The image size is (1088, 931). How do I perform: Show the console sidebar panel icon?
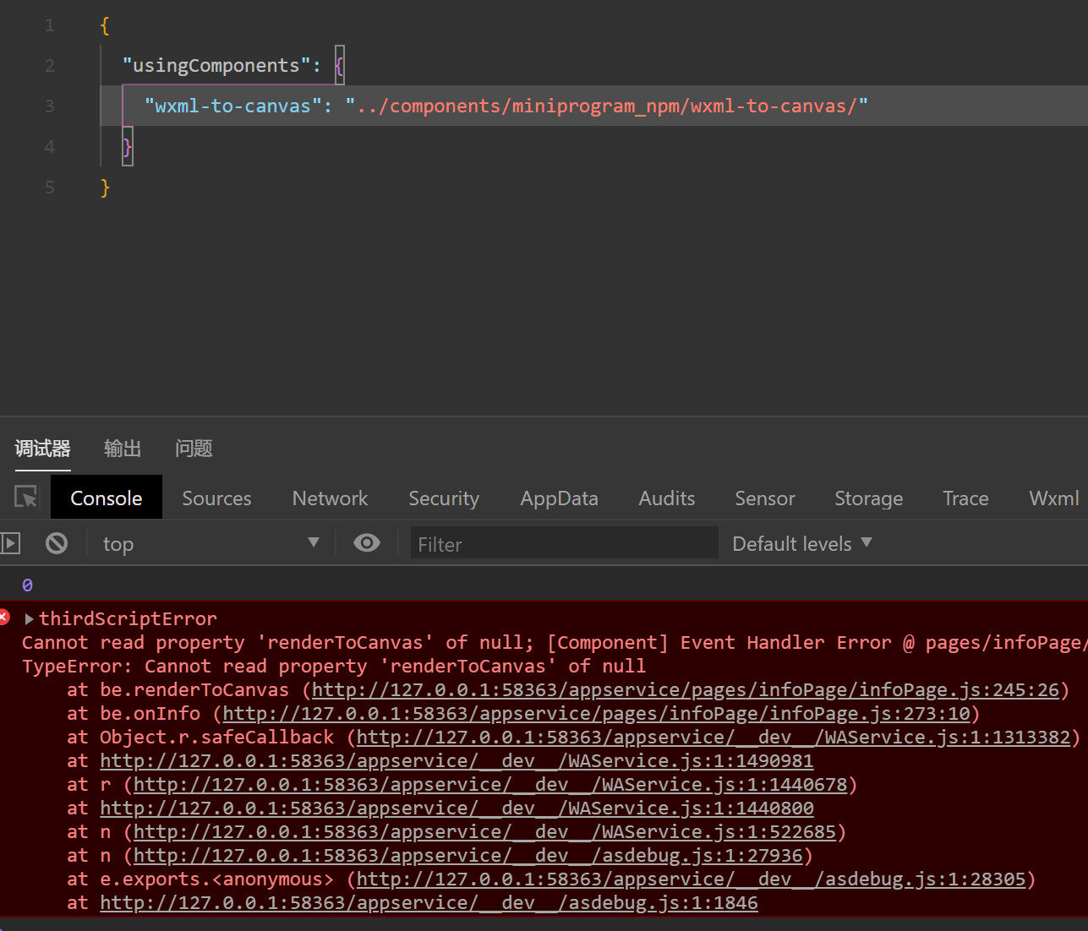[x=10, y=543]
